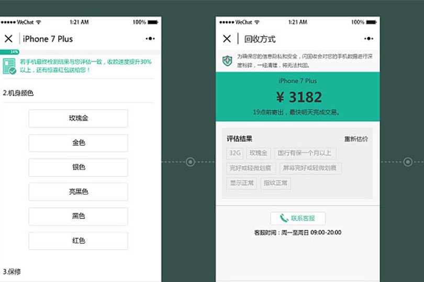
Task: Click the 显示正常 tag
Action: (241, 183)
